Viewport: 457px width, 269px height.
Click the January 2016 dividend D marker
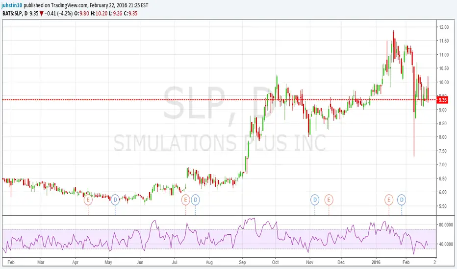402,200
